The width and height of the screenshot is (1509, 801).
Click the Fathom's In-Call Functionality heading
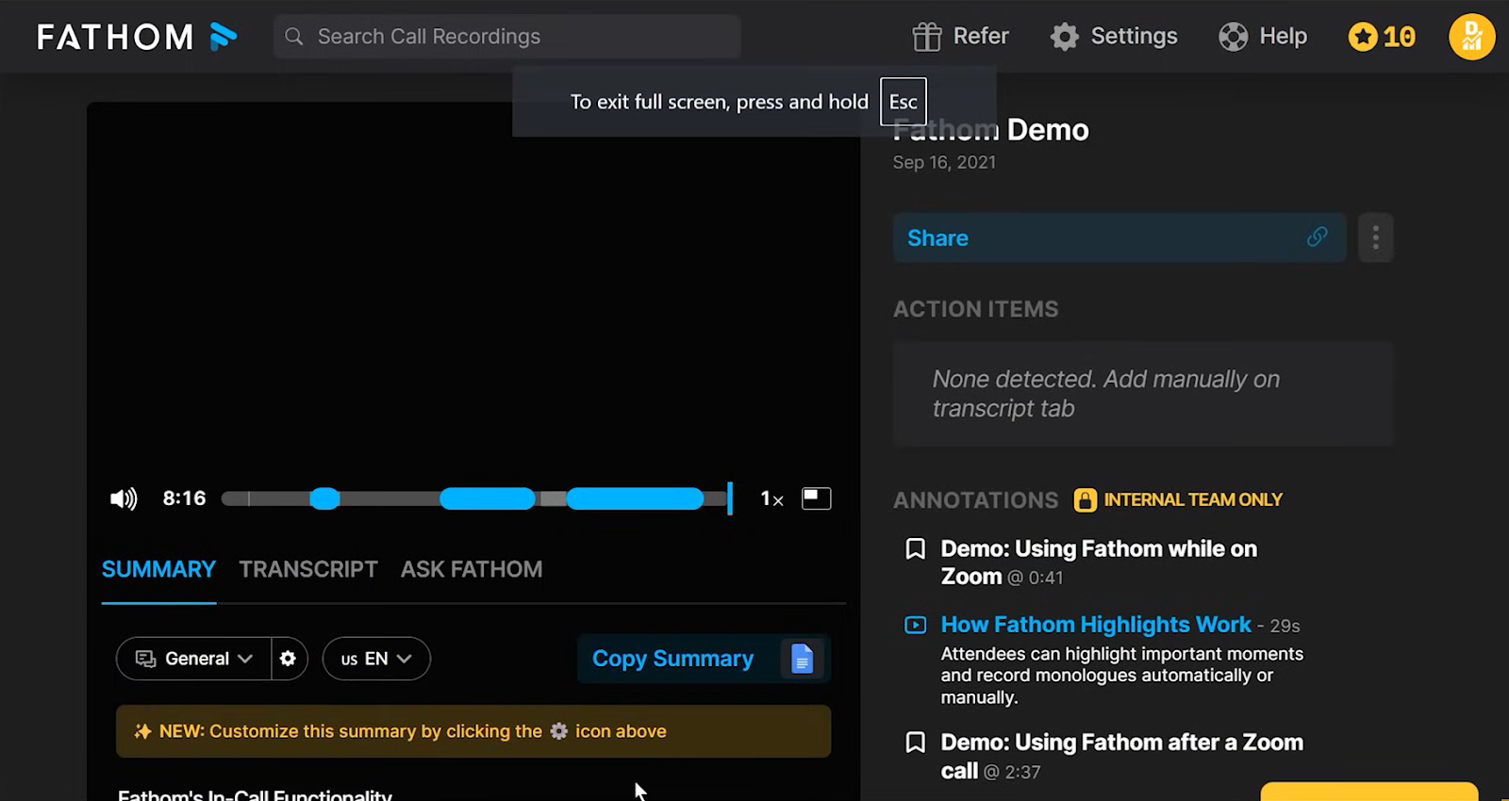coord(255,794)
